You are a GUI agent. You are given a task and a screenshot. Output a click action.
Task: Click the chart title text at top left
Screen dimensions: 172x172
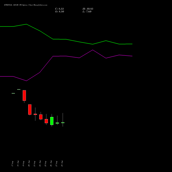pyautogui.click(x=25, y=5)
